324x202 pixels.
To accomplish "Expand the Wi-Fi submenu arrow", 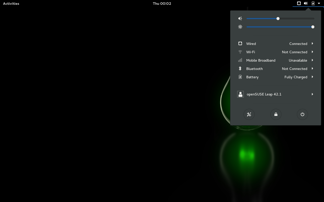I will coord(312,52).
